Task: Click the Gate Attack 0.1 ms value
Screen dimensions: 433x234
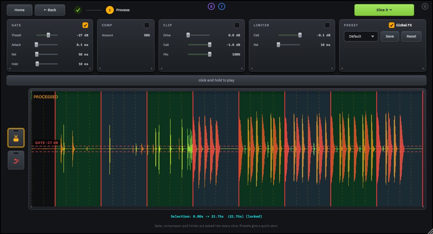Action: tap(83, 45)
